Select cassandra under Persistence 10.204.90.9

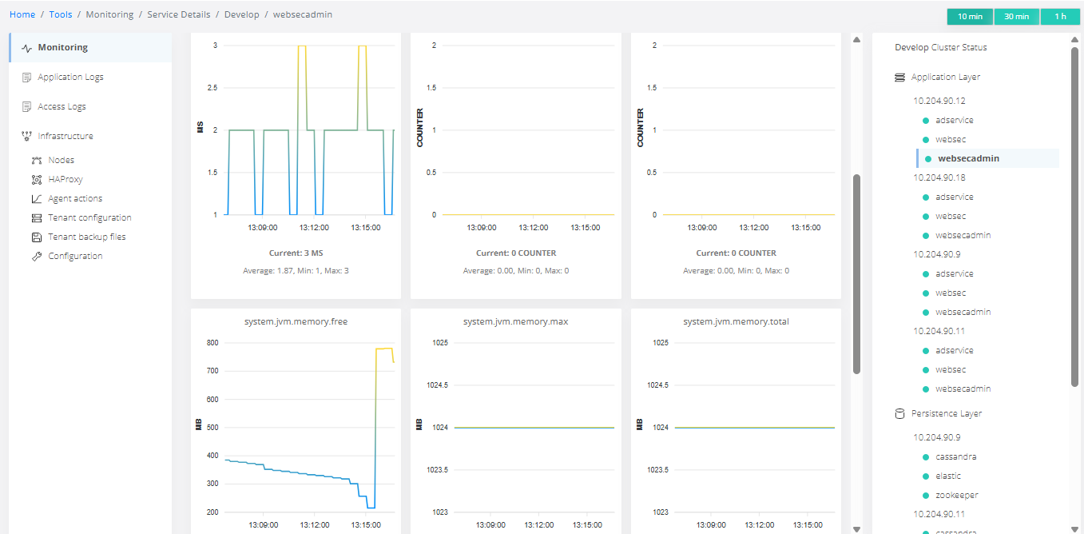click(x=955, y=457)
